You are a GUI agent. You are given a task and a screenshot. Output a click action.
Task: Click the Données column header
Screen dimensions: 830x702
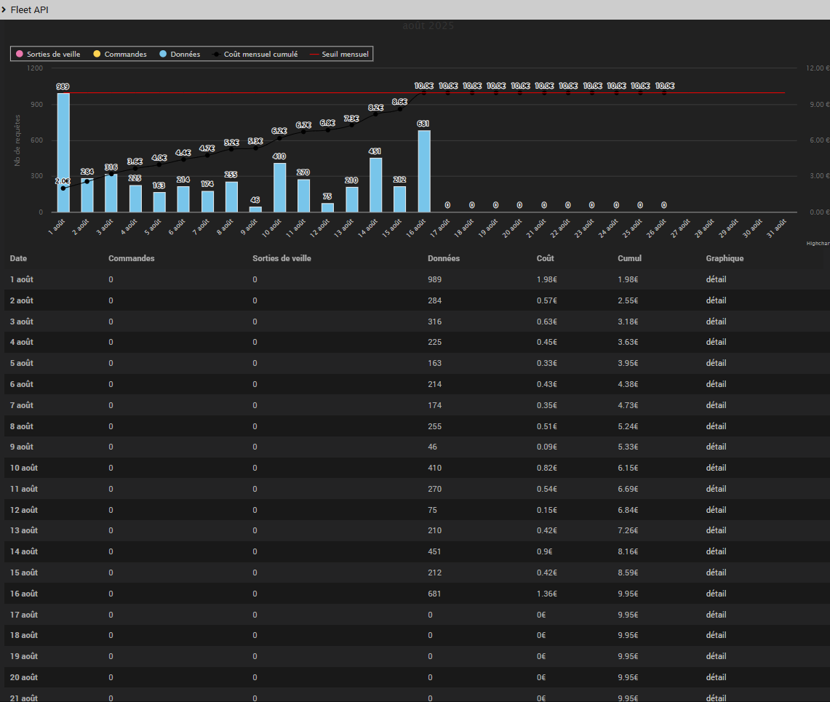pyautogui.click(x=444, y=258)
